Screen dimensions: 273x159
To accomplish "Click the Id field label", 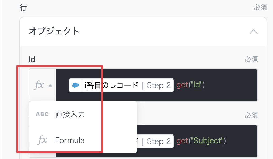I will (32, 59).
